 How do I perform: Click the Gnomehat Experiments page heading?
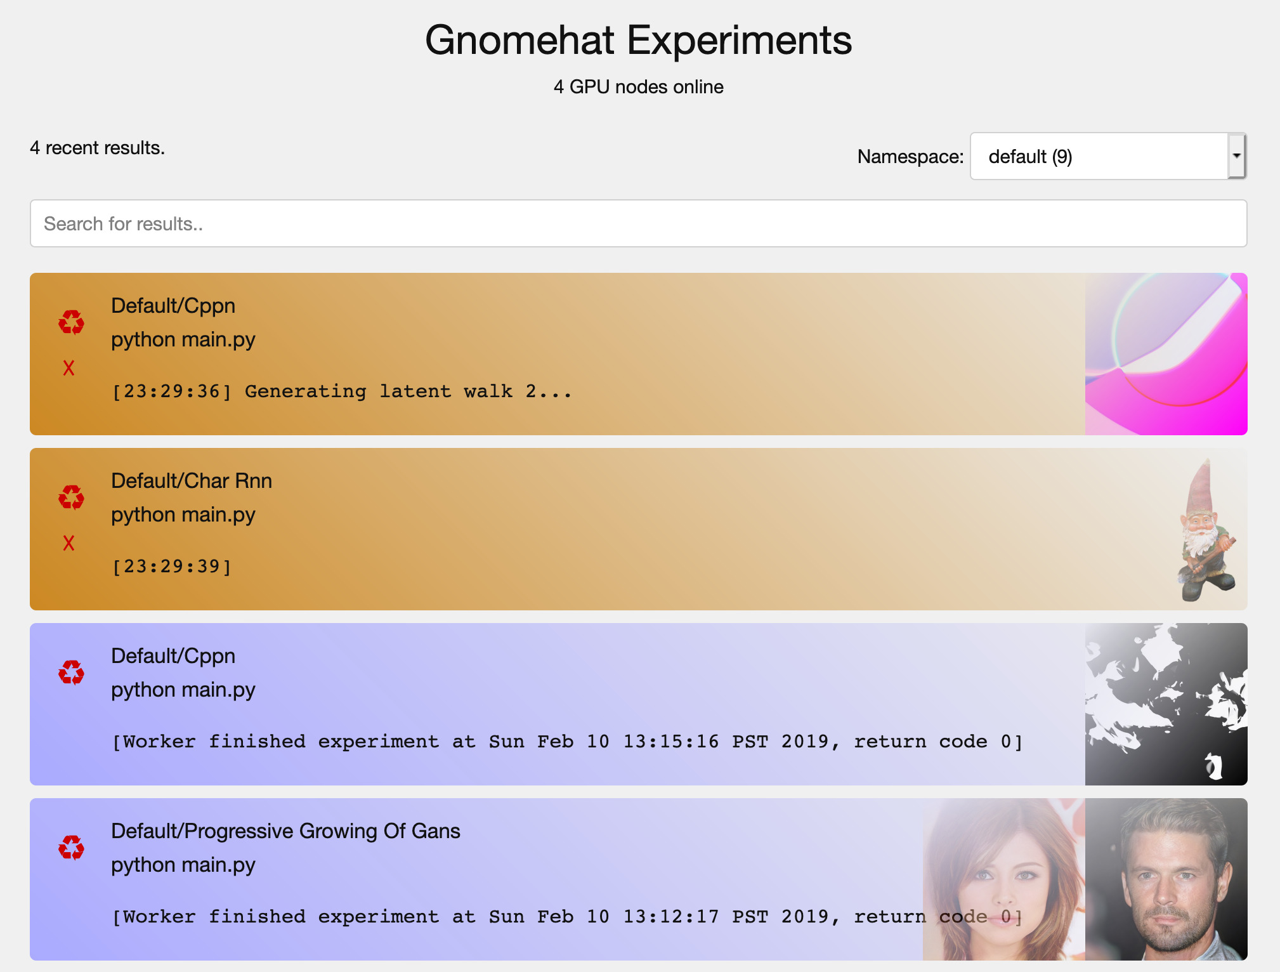638,41
